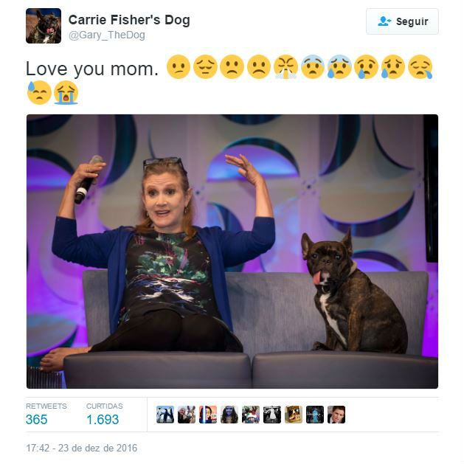The width and height of the screenshot is (464, 464).
Task: Open the man in suit avatar
Action: pos(336,415)
